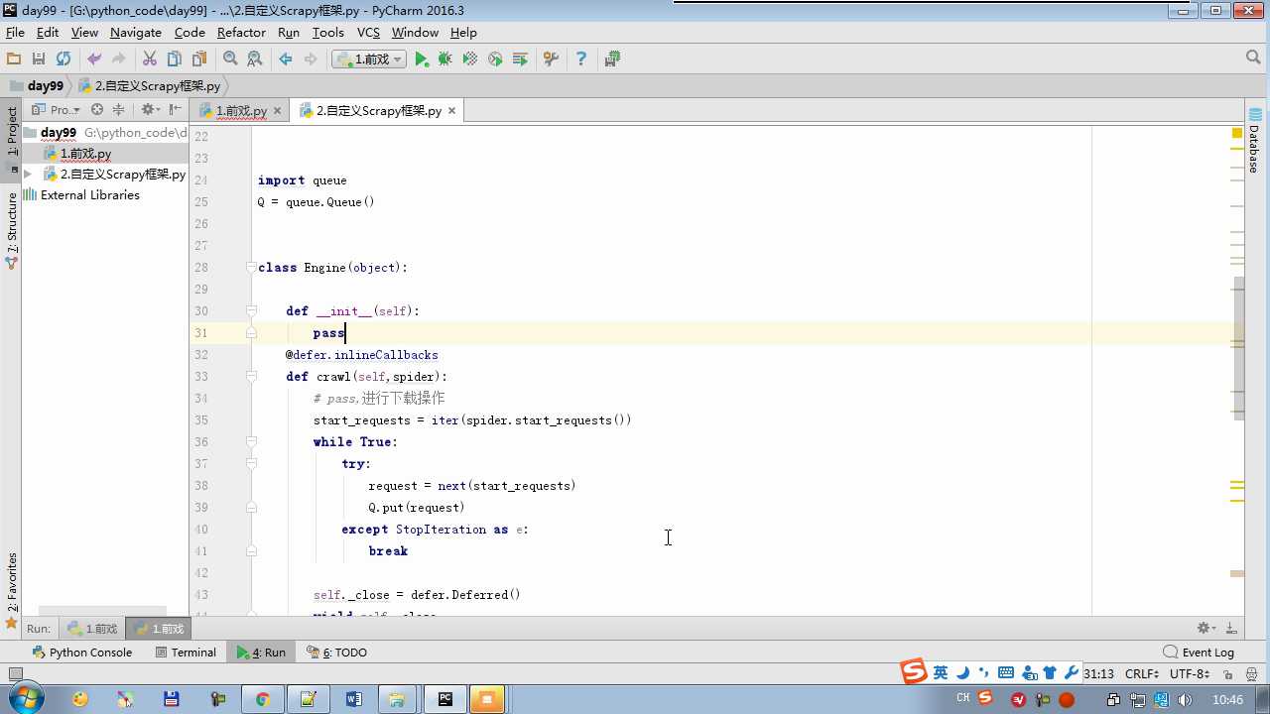Close the 2.自定义Scrapy框架.py editor tab

(x=451, y=111)
